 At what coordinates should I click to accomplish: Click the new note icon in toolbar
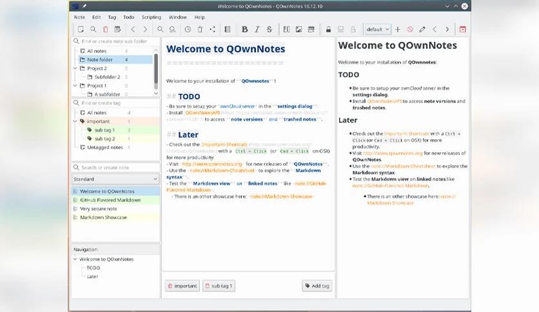[81, 30]
